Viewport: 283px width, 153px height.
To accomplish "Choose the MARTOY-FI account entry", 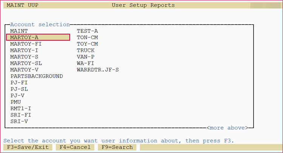I will 26,44.
